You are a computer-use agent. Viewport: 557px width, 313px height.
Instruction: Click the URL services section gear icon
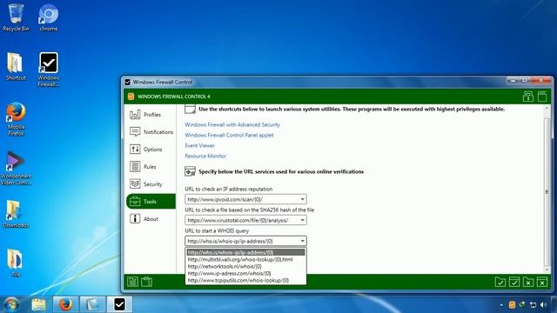click(x=190, y=171)
